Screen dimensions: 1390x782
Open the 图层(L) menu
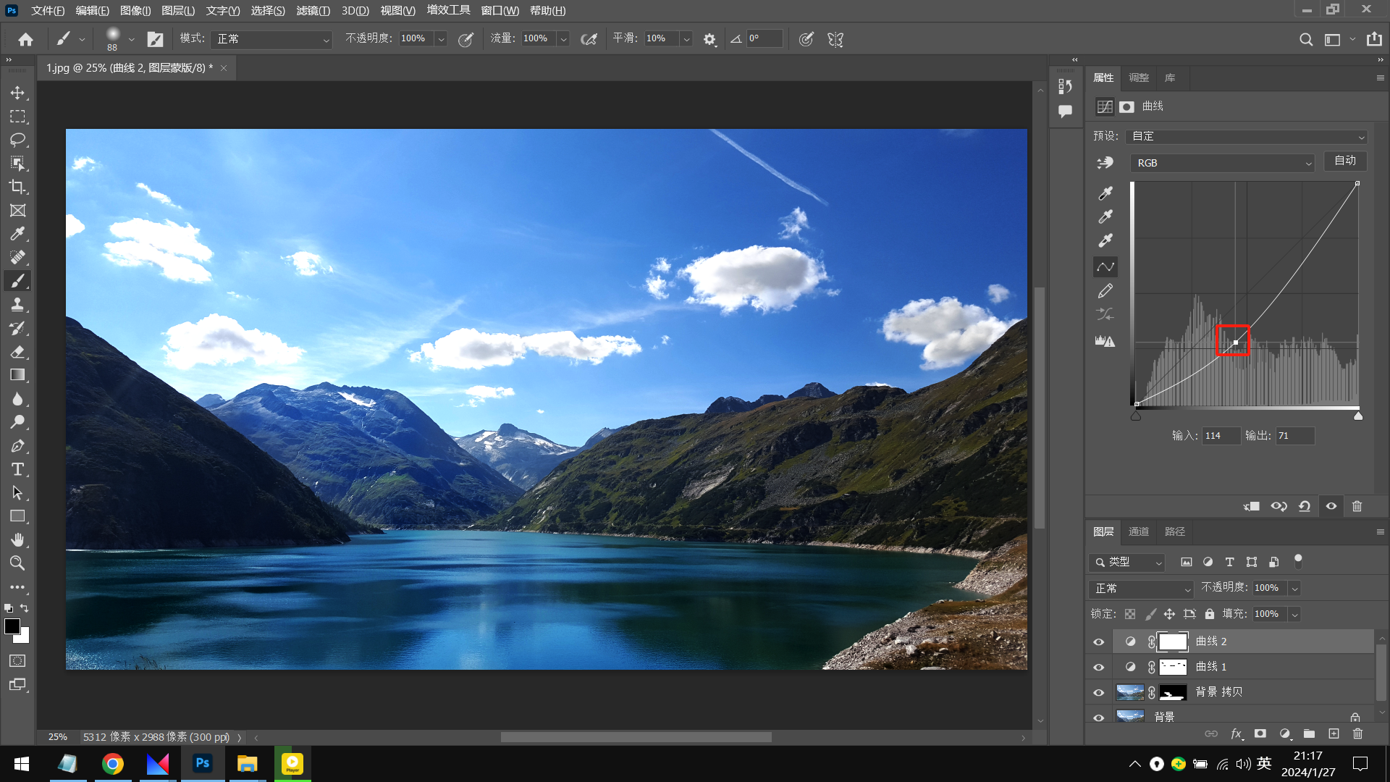click(x=178, y=10)
